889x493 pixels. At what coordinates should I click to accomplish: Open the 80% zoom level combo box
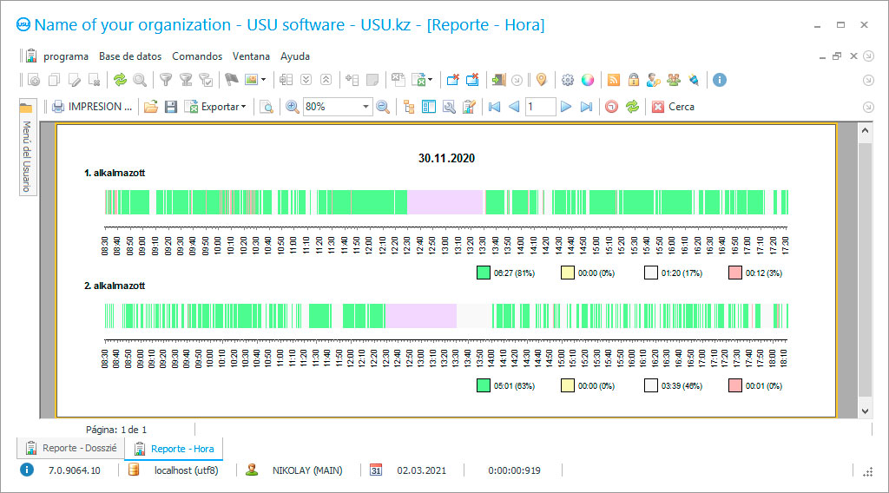(337, 107)
